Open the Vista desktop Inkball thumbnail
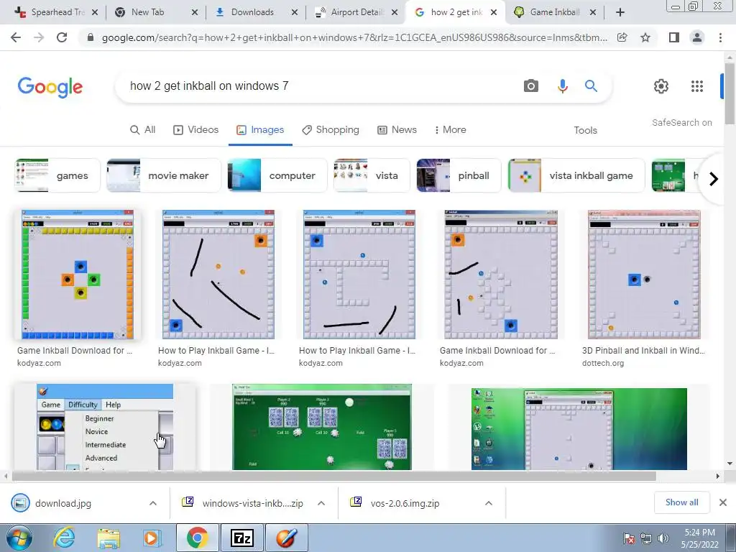Viewport: 736px width, 552px height. (579, 429)
